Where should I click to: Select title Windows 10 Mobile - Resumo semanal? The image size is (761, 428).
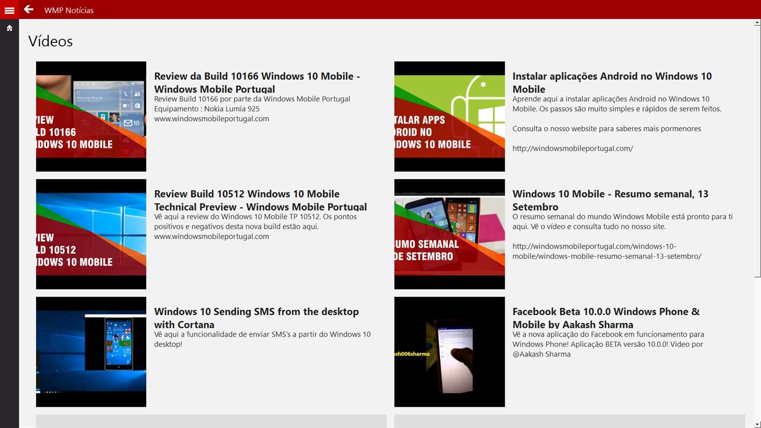(x=610, y=200)
